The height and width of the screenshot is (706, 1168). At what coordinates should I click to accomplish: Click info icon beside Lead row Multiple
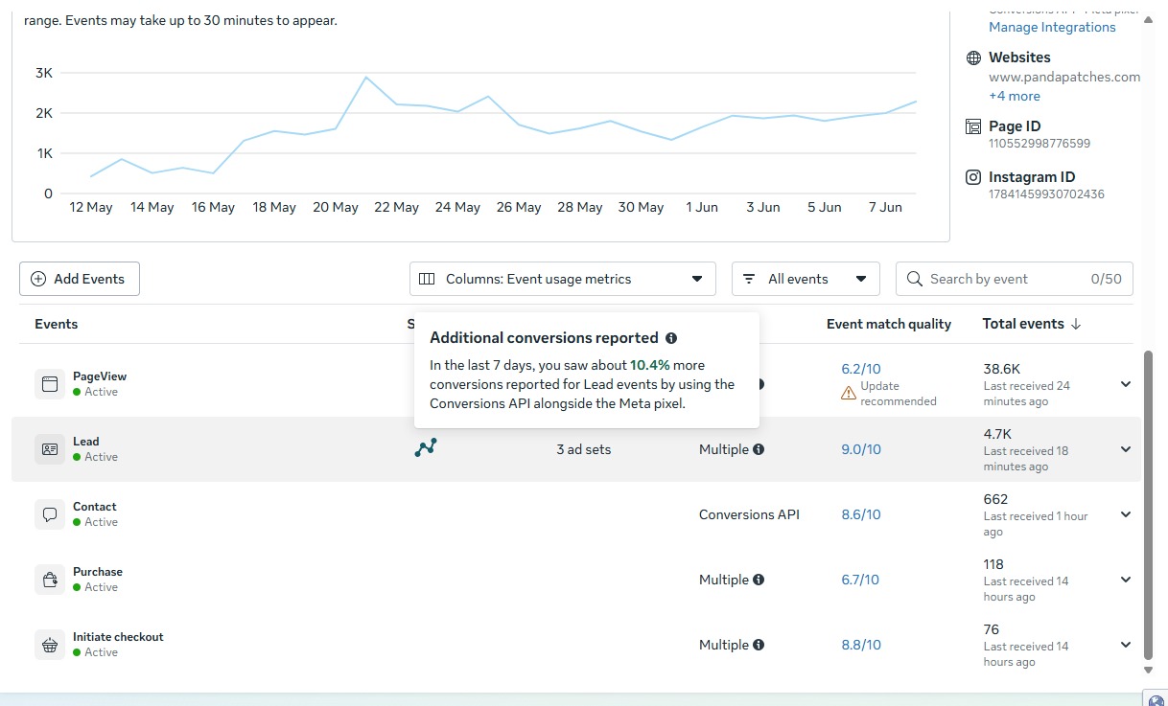759,449
